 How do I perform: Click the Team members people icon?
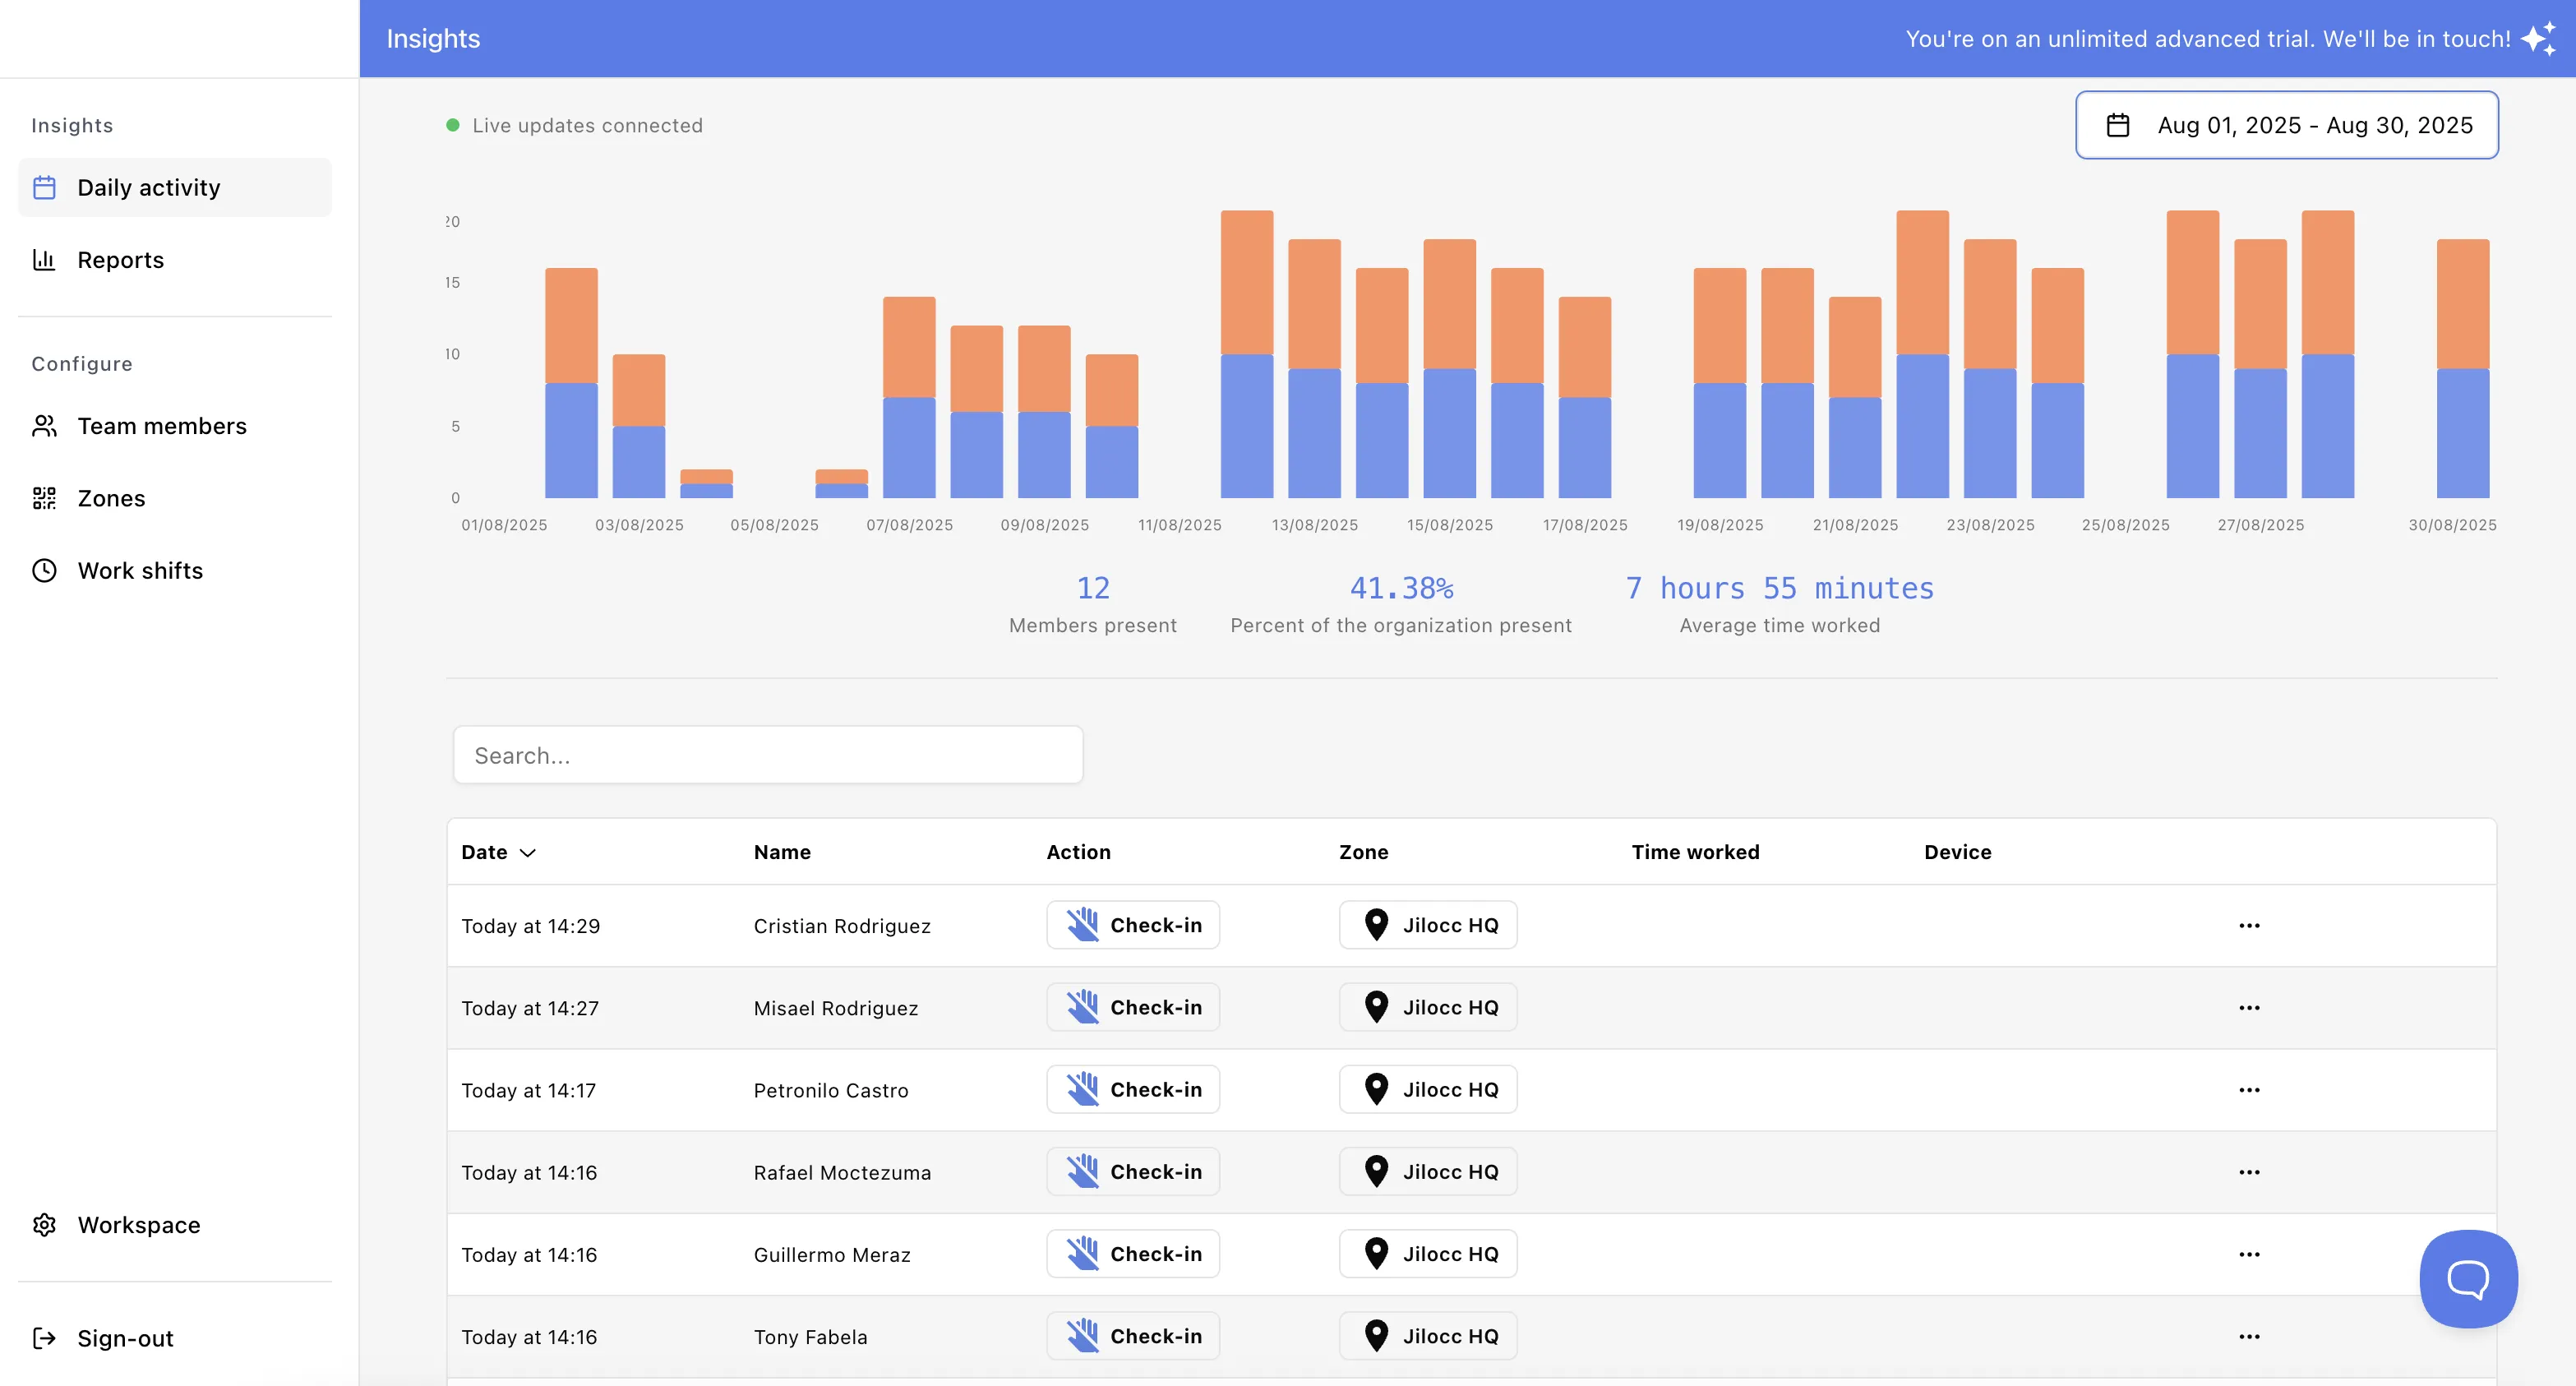[44, 425]
